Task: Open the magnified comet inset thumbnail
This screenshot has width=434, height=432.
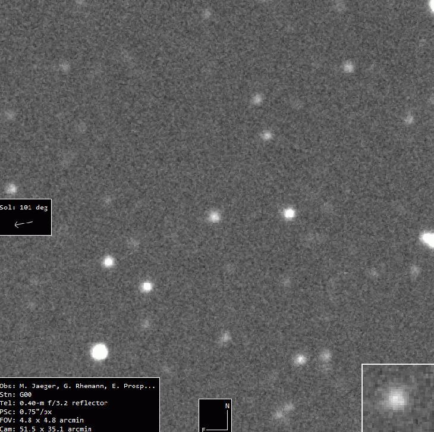Action: pyautogui.click(x=397, y=397)
